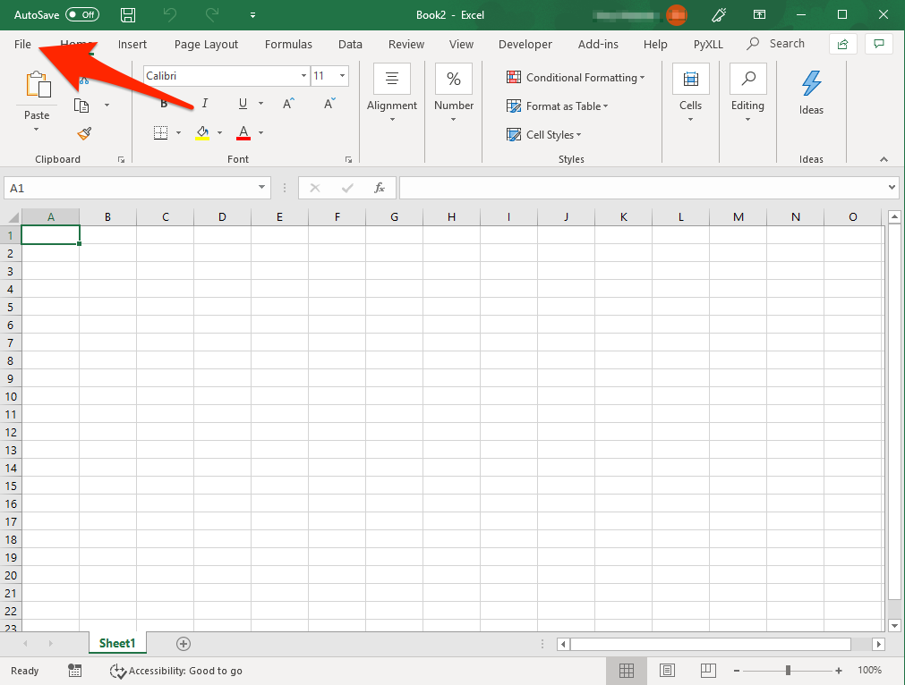Viewport: 905px width, 685px height.
Task: Open the File tab
Action: 22,45
